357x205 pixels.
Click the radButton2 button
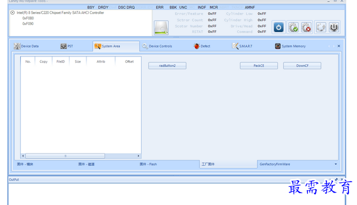(x=167, y=66)
